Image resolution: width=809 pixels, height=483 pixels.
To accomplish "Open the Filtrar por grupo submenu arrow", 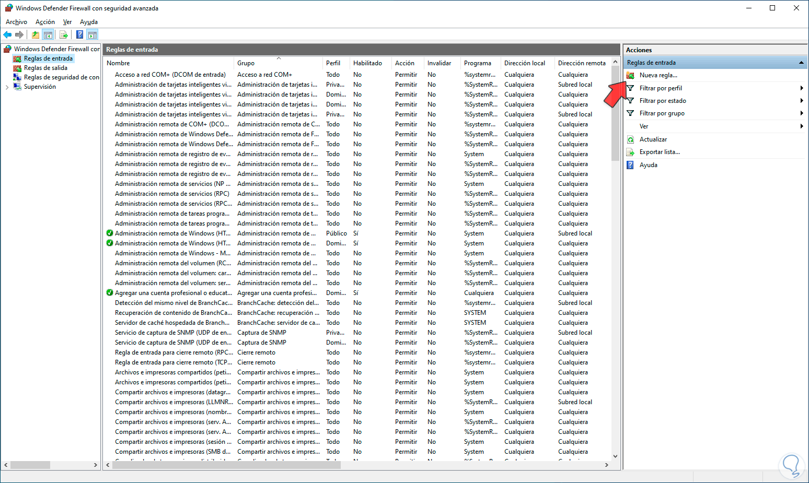I will click(x=801, y=113).
